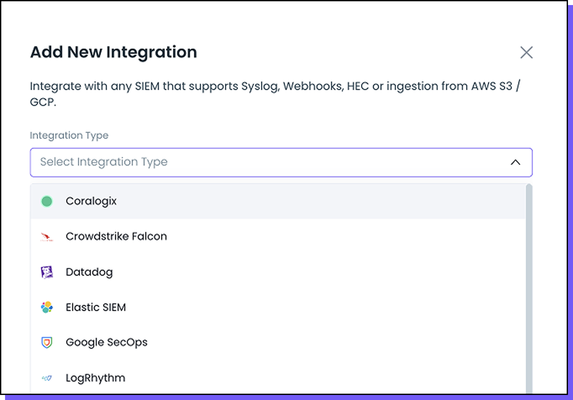Click the Crowdstrike Falcon logo icon
The image size is (573, 400).
(47, 237)
